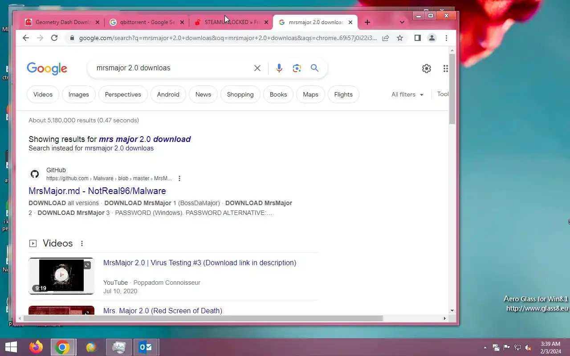This screenshot has height=356, width=570.
Task: Close the qbittorrent Google Search tab
Action: 182,22
